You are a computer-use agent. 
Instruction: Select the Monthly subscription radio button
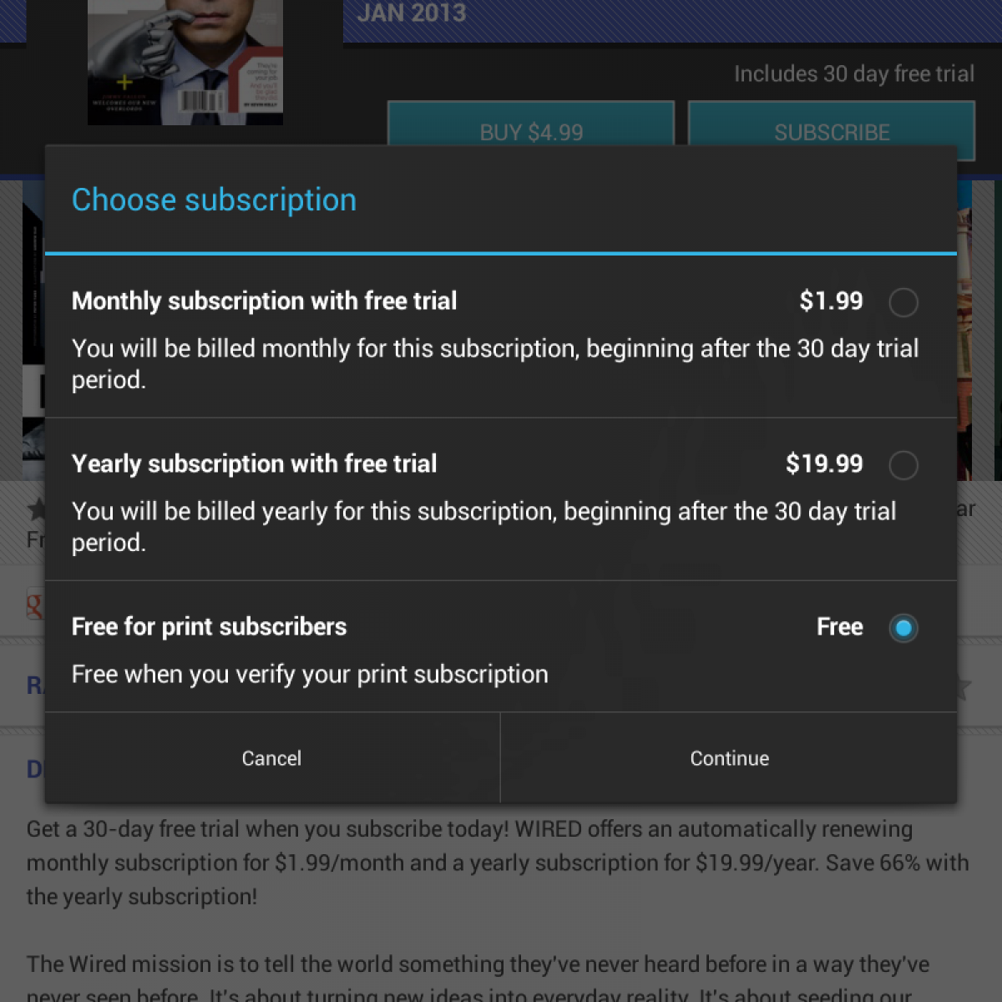[903, 302]
